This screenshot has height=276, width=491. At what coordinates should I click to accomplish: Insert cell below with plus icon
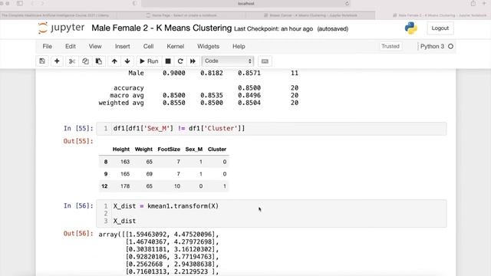[57, 61]
